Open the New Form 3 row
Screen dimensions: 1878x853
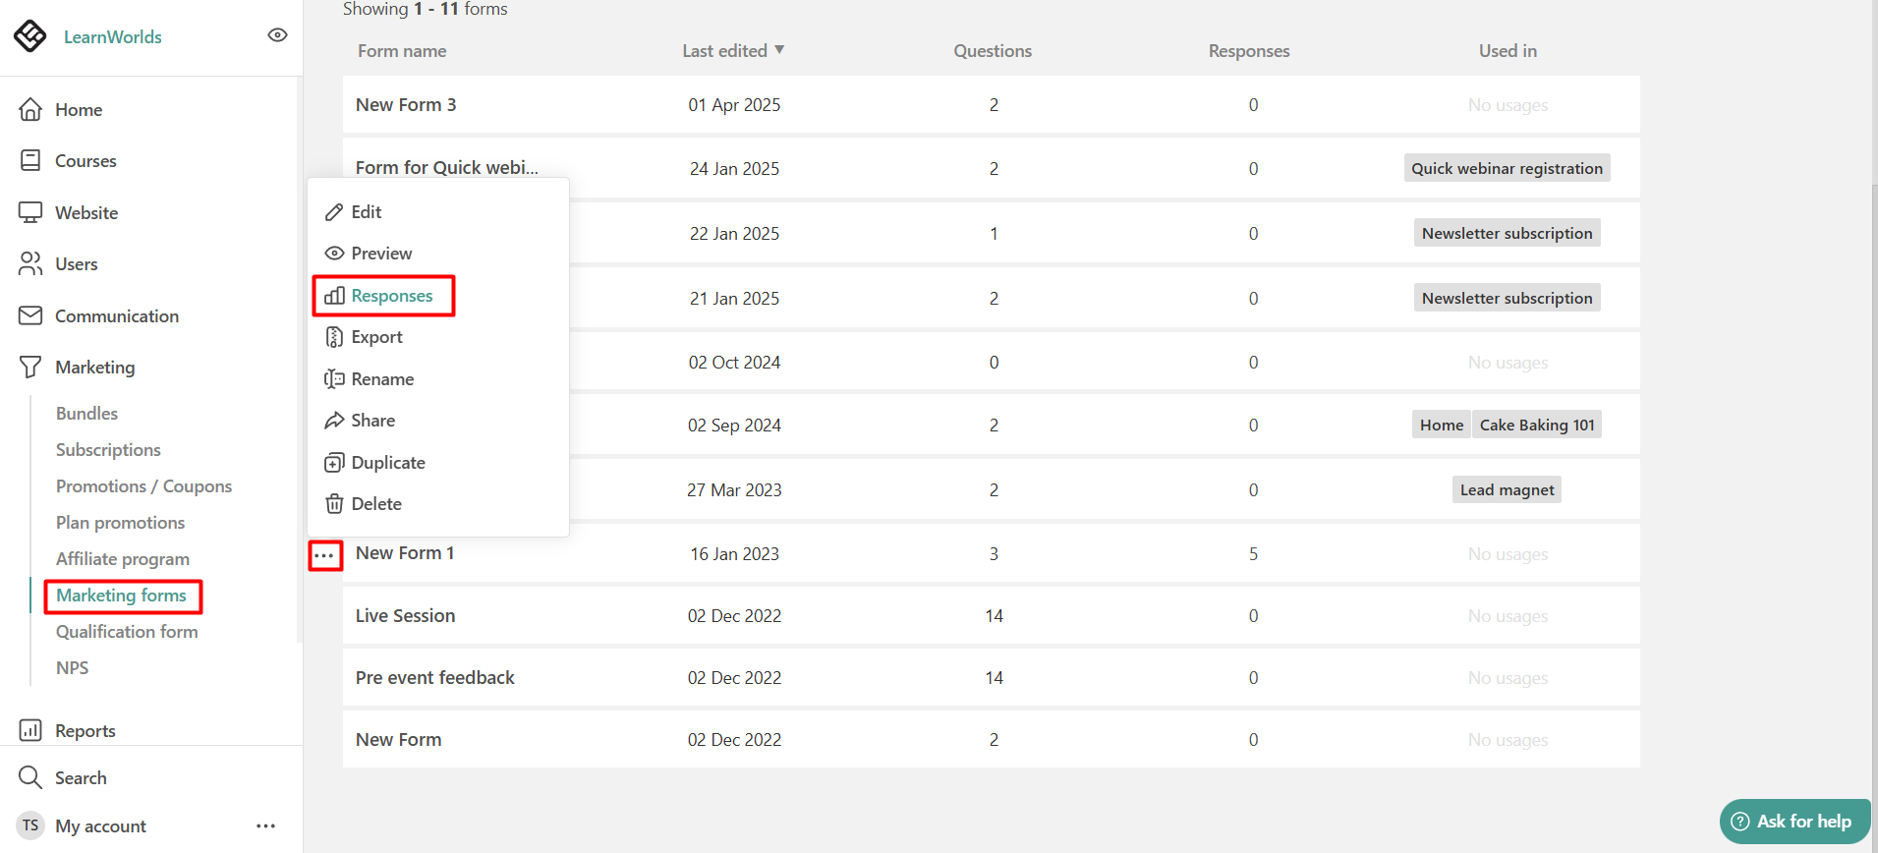(991, 104)
